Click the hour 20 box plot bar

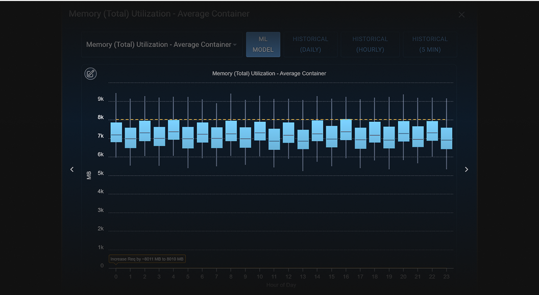404,131
